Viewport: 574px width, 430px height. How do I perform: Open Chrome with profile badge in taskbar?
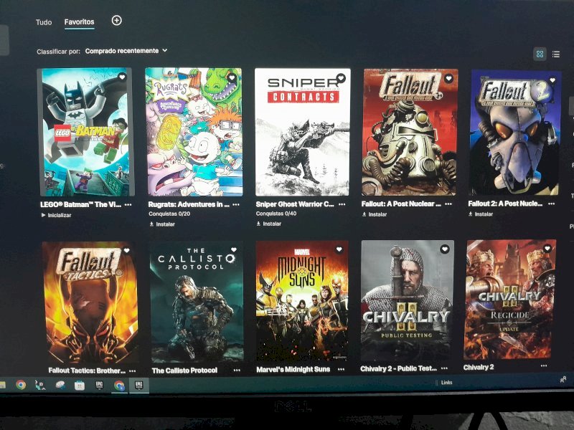(x=119, y=386)
